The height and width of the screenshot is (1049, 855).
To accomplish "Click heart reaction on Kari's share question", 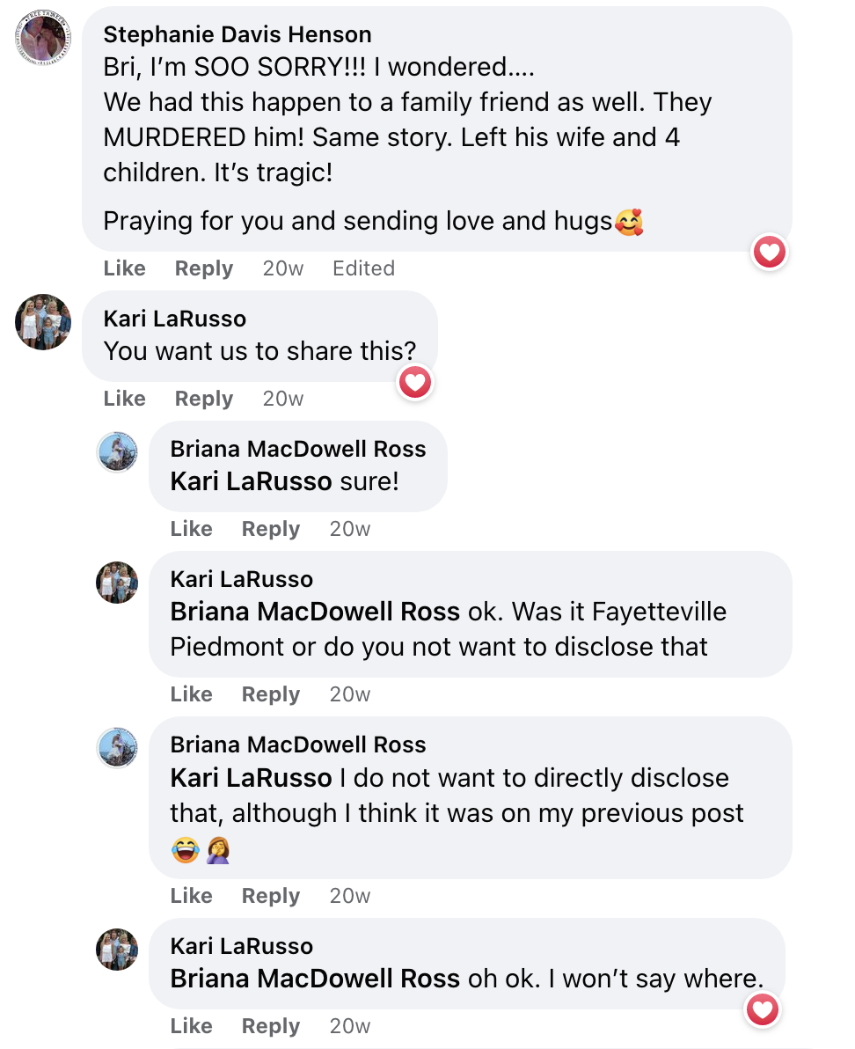I will pos(415,383).
